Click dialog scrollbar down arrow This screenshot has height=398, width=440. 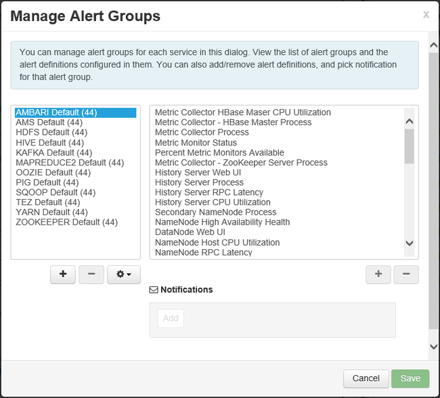pos(434,346)
